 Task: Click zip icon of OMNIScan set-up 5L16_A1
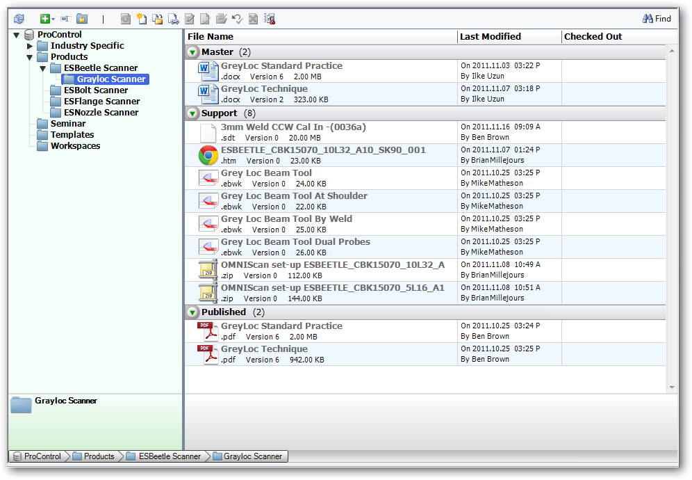pos(208,293)
